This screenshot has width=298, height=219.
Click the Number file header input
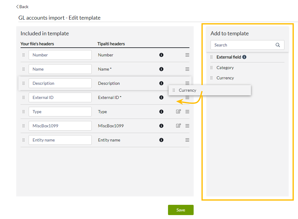click(60, 55)
